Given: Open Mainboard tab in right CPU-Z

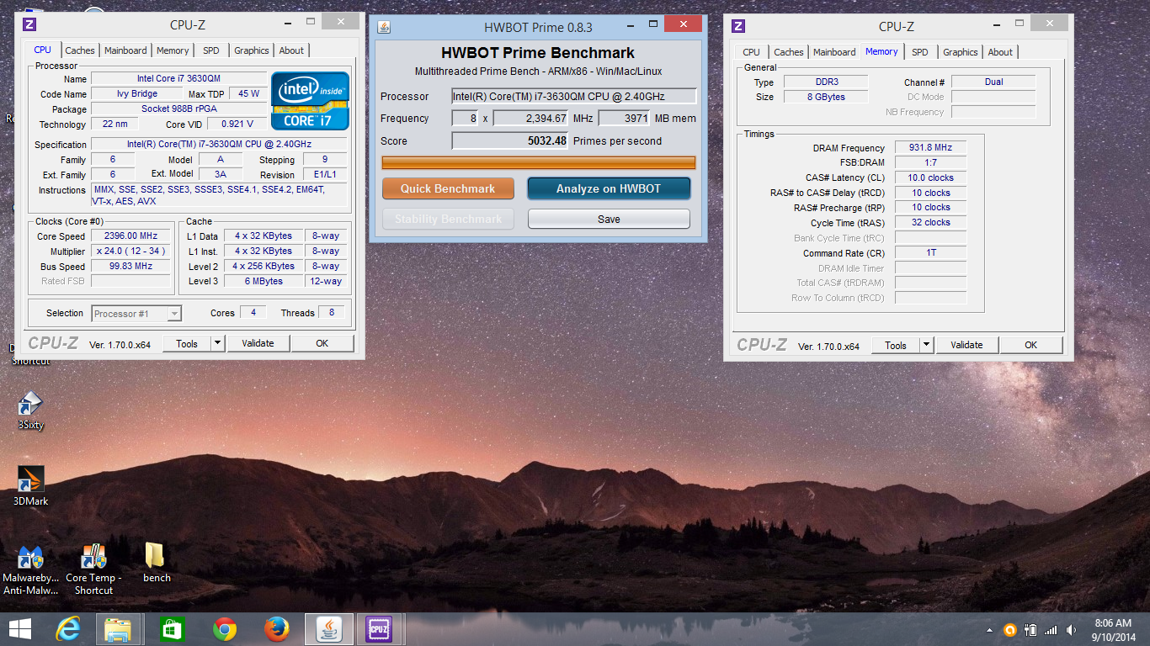Looking at the screenshot, I should pos(834,52).
